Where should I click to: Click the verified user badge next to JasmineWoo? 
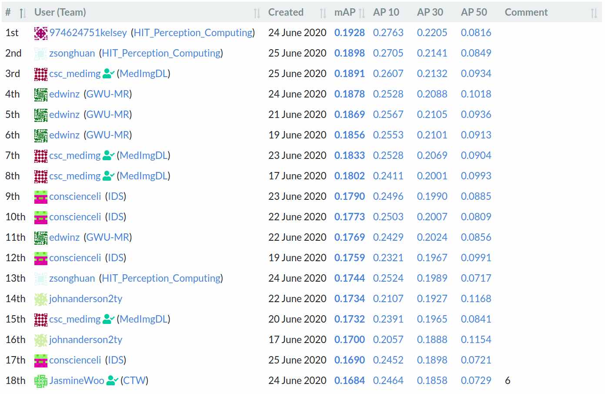[112, 381]
